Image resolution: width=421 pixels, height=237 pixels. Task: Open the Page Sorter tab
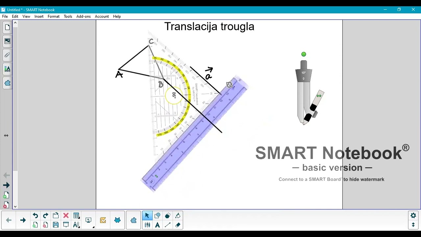point(7,27)
